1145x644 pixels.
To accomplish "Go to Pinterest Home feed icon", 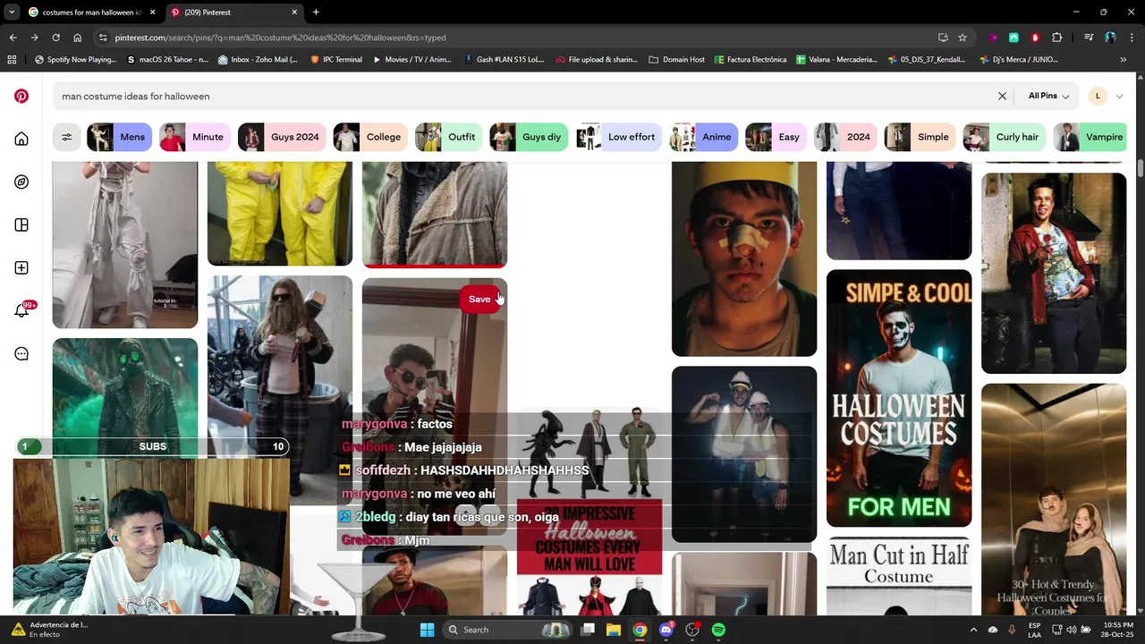I will tap(21, 139).
